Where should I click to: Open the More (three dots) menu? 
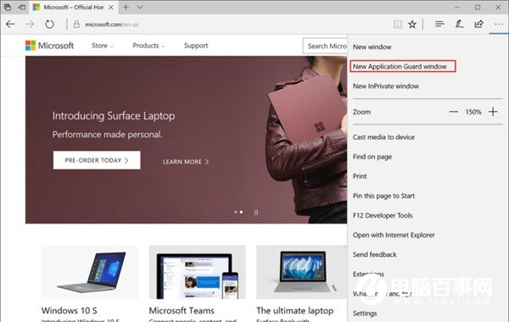[499, 24]
